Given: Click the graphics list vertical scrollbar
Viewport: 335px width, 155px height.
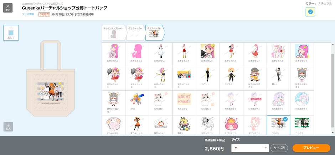Looking at the screenshot, I should [333, 88].
